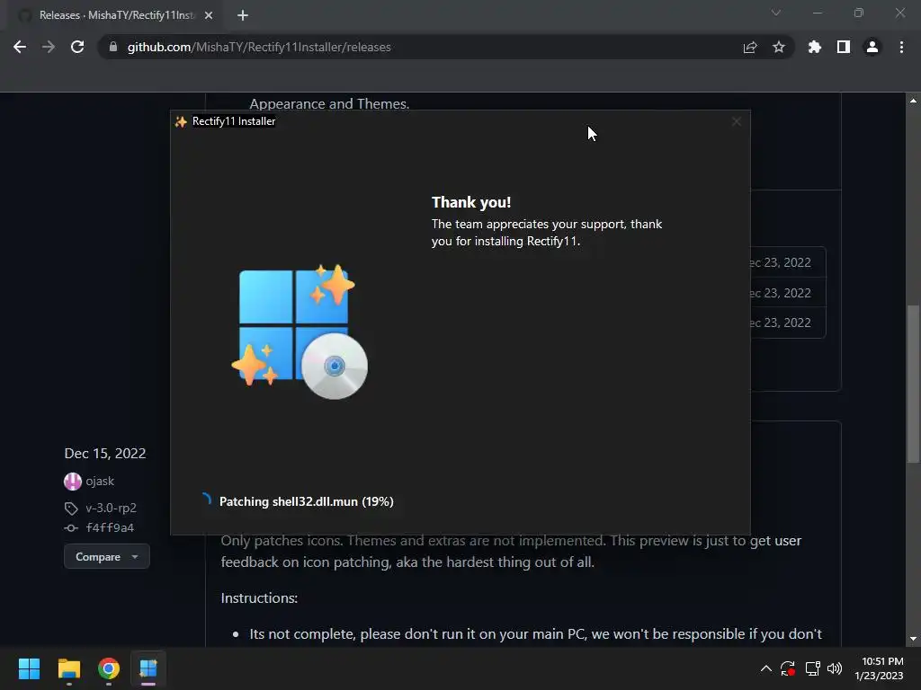The width and height of the screenshot is (921, 690).
Task: Open the v-3.0-rp2 tag link
Action: [111, 508]
